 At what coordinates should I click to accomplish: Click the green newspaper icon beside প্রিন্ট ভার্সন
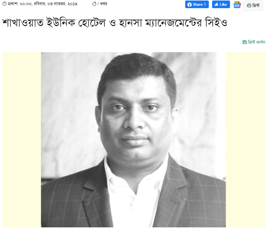(x=244, y=42)
